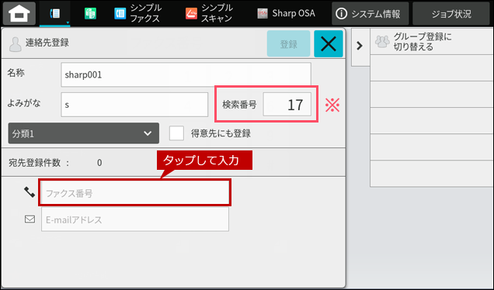
Task: Go to the home screen icon
Action: (x=19, y=13)
